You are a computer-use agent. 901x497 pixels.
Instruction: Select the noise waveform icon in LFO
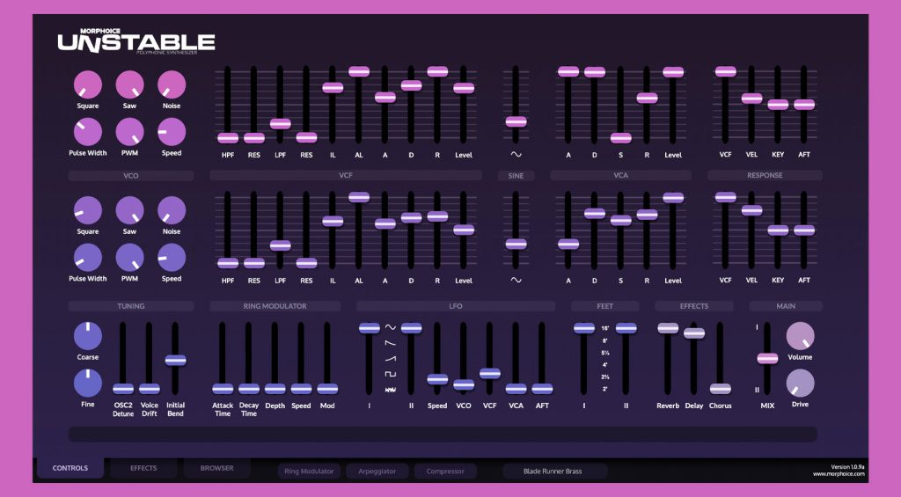(390, 389)
